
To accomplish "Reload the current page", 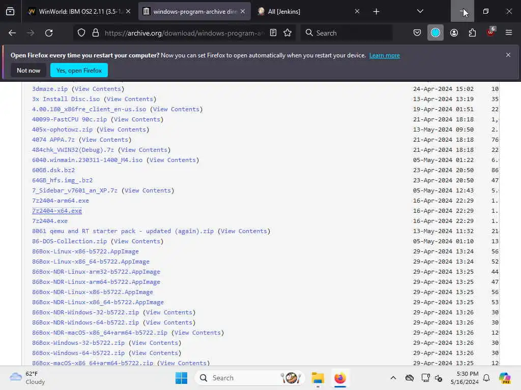I will click(x=49, y=33).
